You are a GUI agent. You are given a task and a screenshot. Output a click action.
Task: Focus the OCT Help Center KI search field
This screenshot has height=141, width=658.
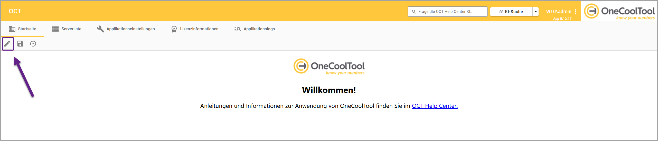pos(447,12)
